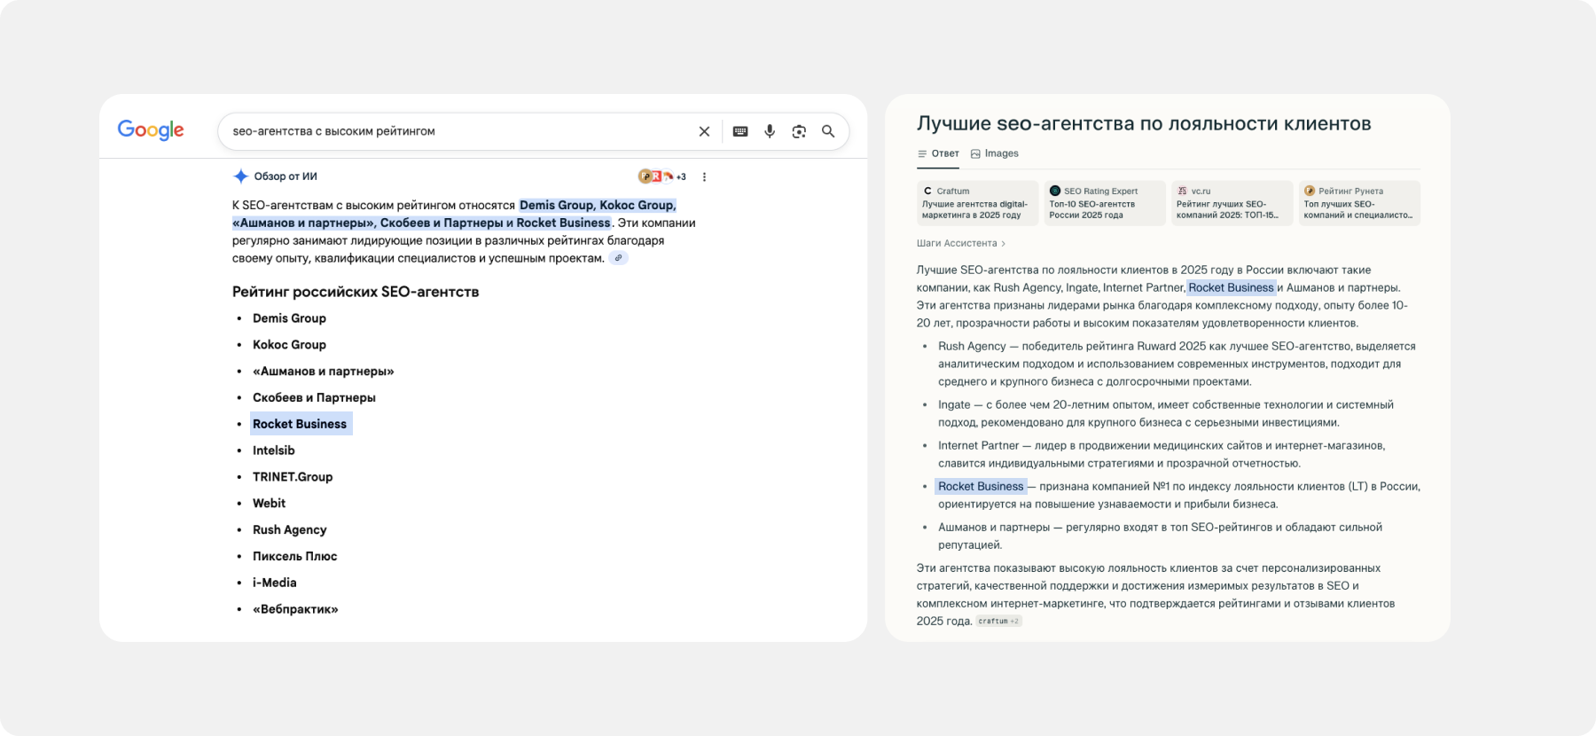Click highlighted 'Rocket Business' in the assistant's bullet
Viewport: 1596px width, 736px height.
[981, 486]
